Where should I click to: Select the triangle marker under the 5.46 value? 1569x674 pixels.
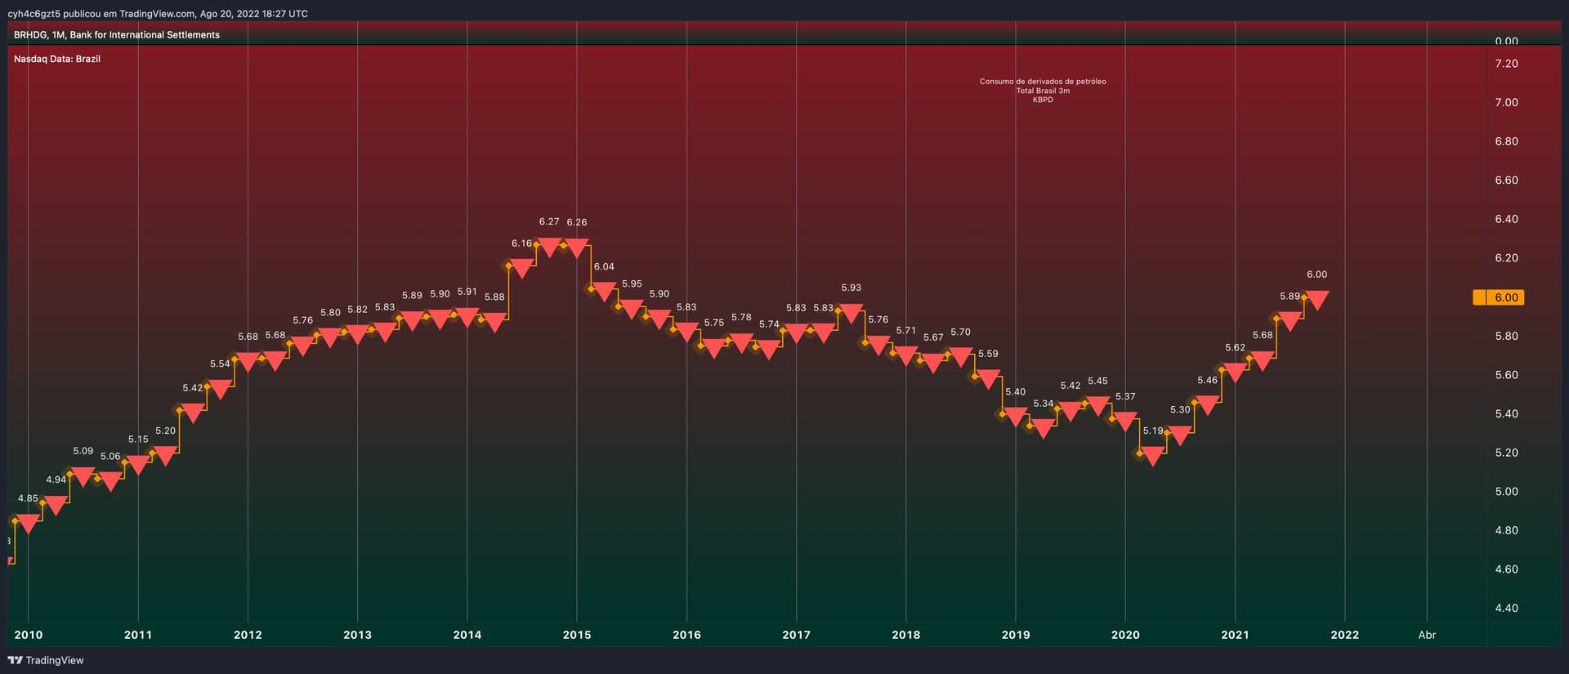(x=1207, y=405)
